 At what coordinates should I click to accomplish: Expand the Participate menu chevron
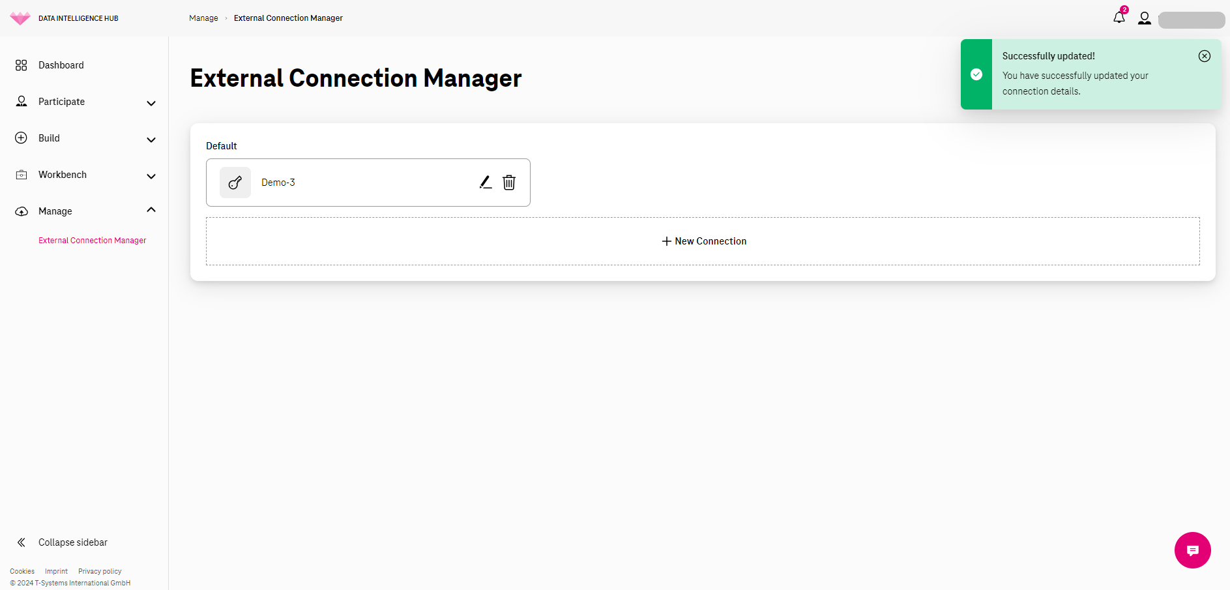click(x=151, y=103)
